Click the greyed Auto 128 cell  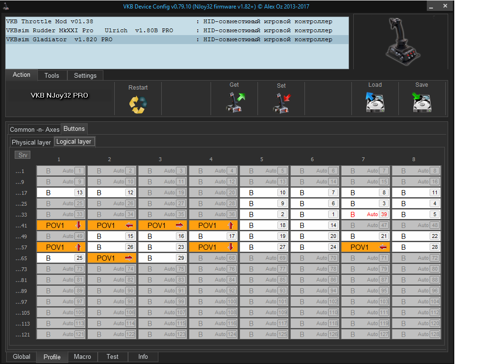click(416, 334)
